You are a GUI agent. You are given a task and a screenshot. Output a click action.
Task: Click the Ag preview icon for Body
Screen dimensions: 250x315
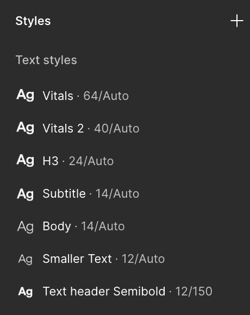pyautogui.click(x=26, y=227)
